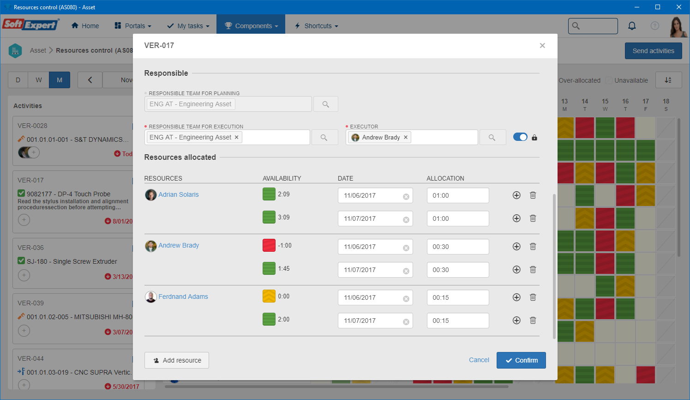Click Andrew Brady's red availability swatch
The height and width of the screenshot is (400, 690).
coord(269,245)
